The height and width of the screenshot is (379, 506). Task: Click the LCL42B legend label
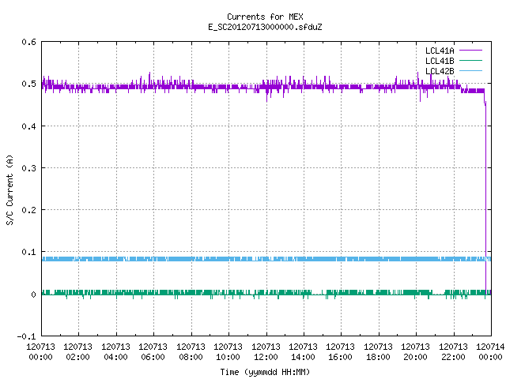click(x=440, y=71)
